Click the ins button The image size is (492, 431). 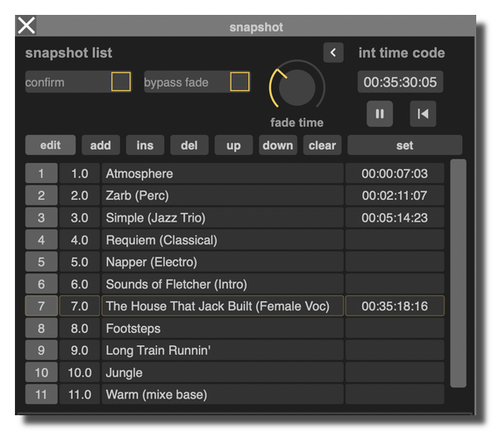coord(145,145)
